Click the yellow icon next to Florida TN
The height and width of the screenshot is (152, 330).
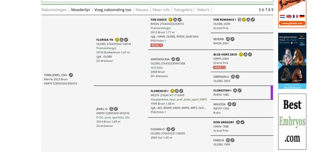[117, 40]
